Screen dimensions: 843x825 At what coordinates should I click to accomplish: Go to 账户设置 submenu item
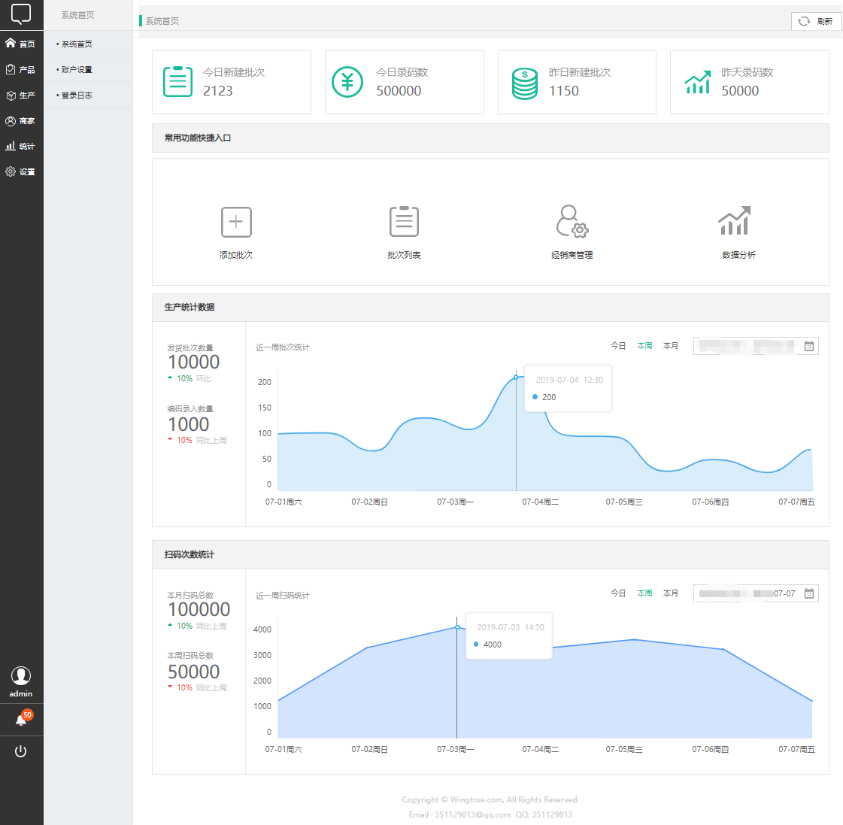coord(77,70)
